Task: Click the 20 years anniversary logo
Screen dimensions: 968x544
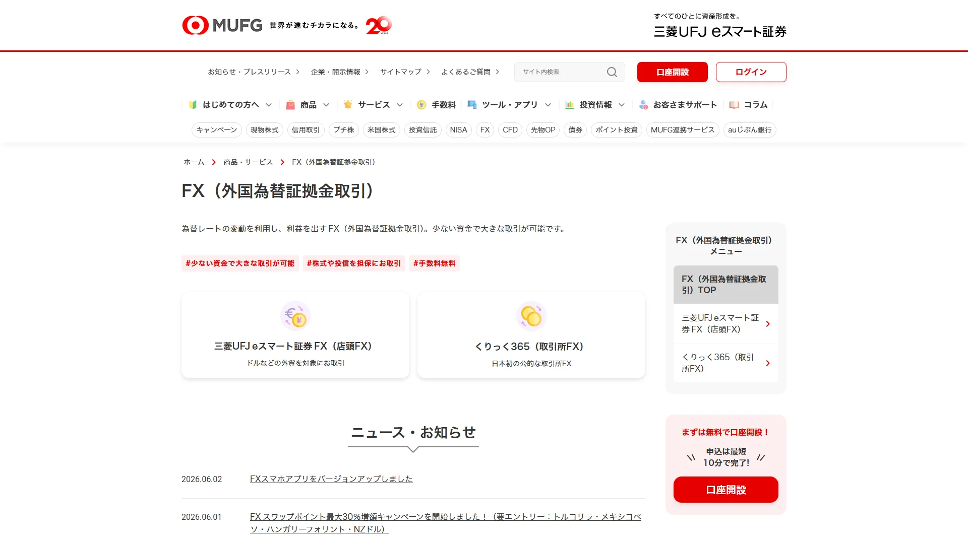Action: pyautogui.click(x=379, y=25)
